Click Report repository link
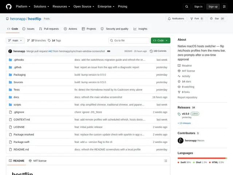 coord(187,97)
